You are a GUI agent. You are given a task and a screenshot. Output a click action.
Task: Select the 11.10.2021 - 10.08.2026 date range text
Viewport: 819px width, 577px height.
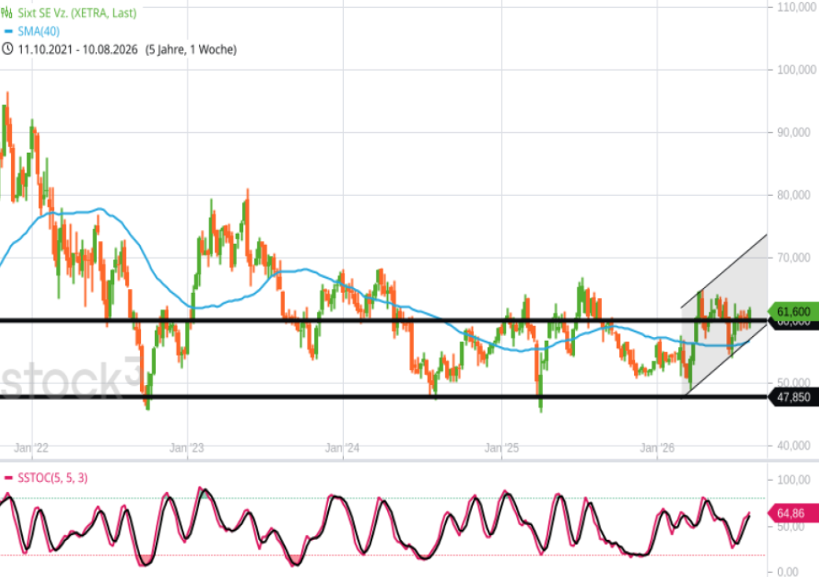coord(77,50)
